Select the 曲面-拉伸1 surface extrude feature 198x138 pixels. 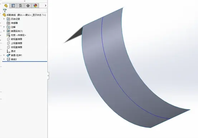tap(14, 55)
